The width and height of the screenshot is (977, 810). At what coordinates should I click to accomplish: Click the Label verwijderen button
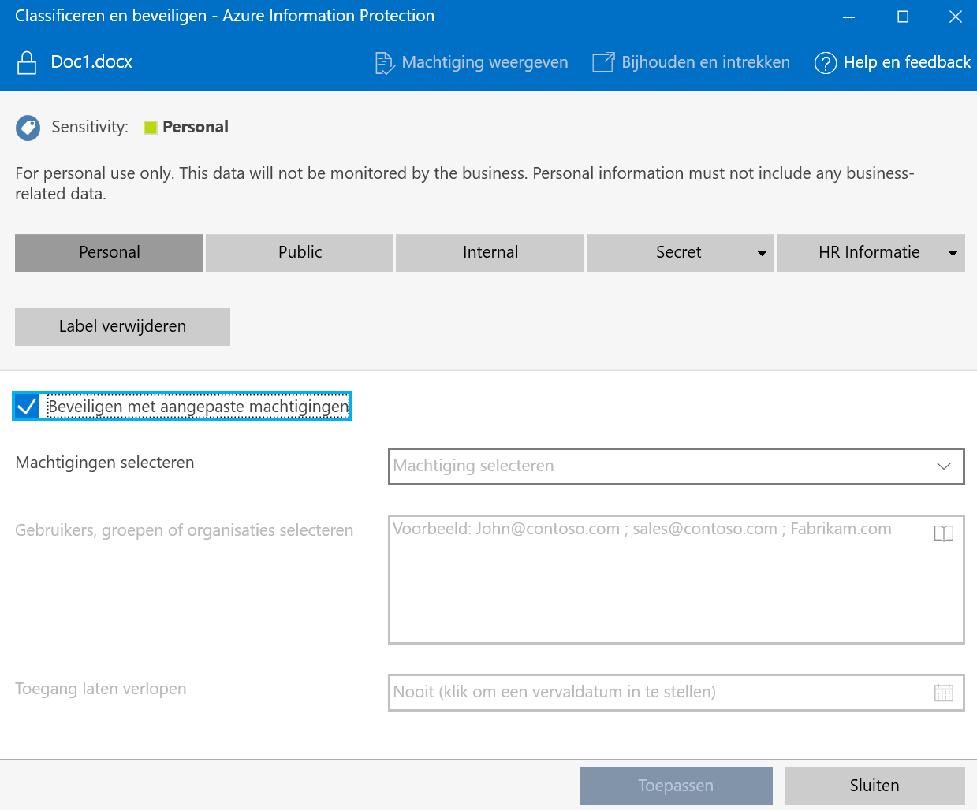point(122,325)
